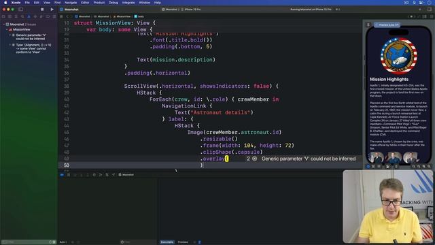Image resolution: width=435 pixels, height=245 pixels.
Task: Select the Previews console tab
Action: (183, 242)
